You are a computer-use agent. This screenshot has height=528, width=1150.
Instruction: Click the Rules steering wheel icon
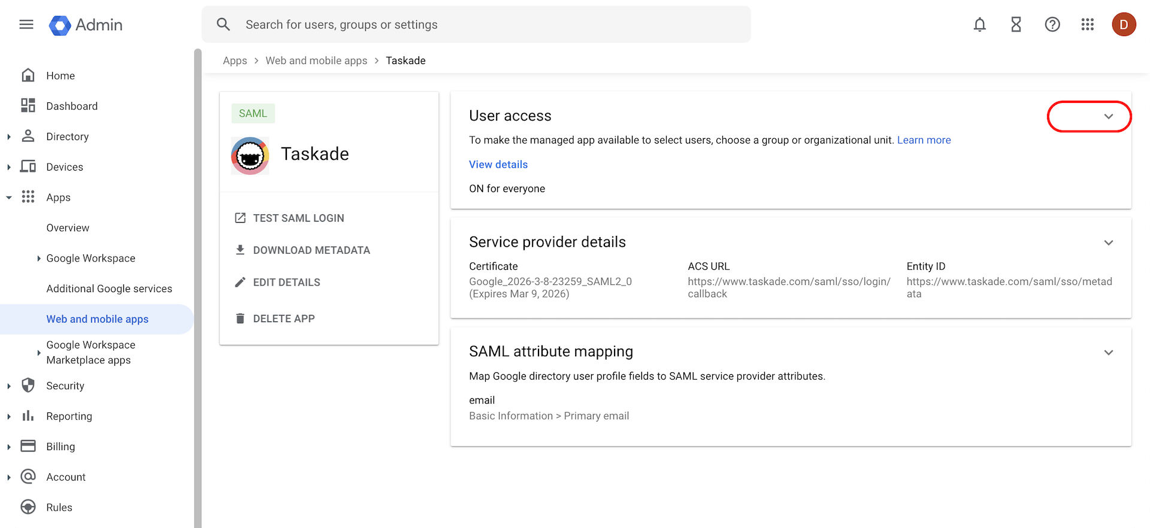tap(28, 507)
